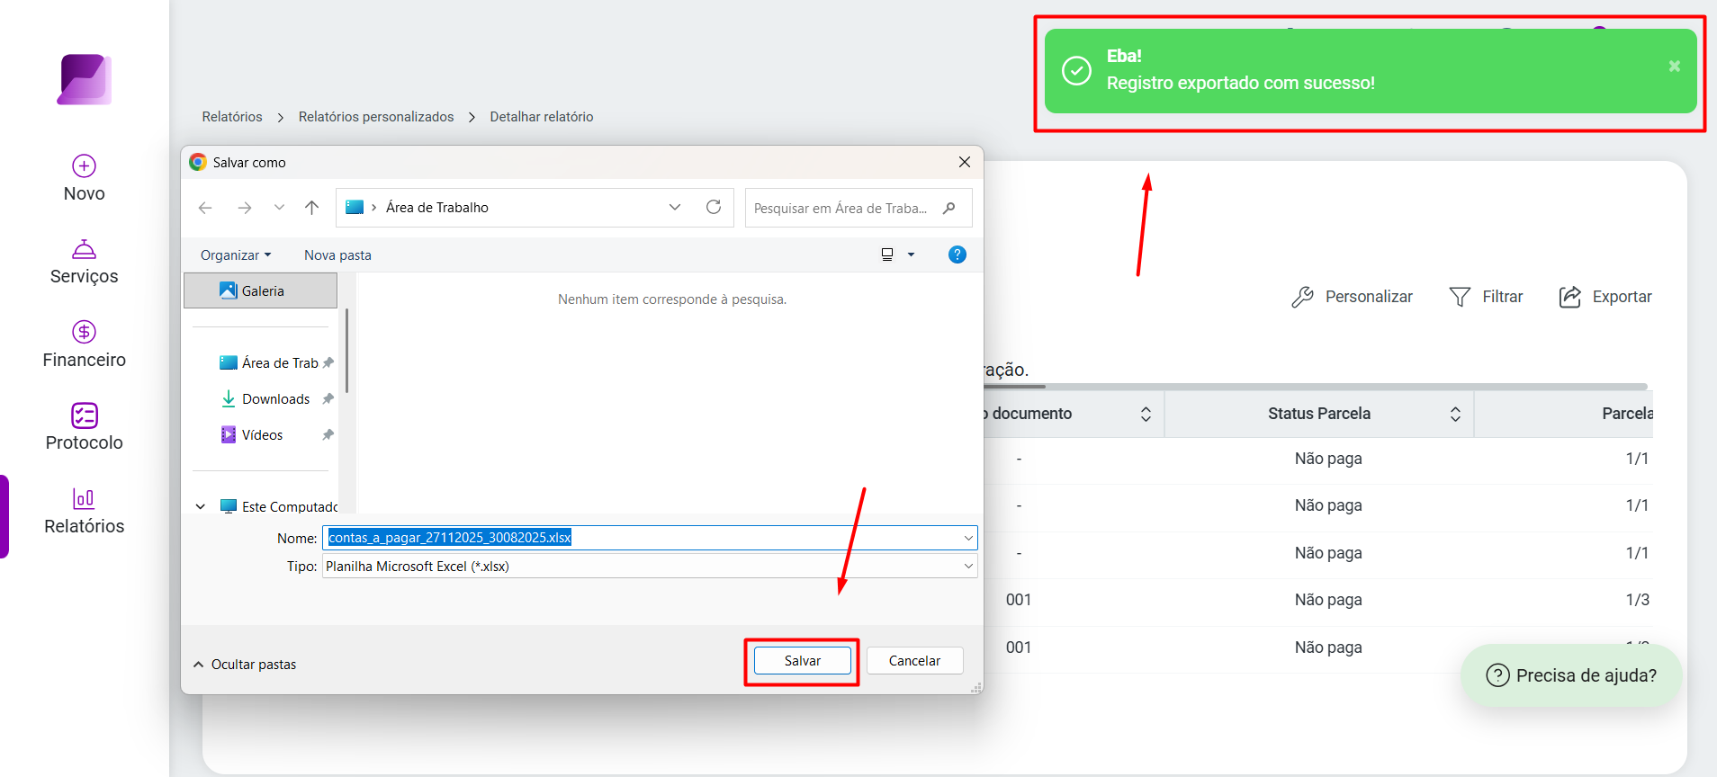Change the view layout icon
The width and height of the screenshot is (1717, 777).
(x=887, y=255)
